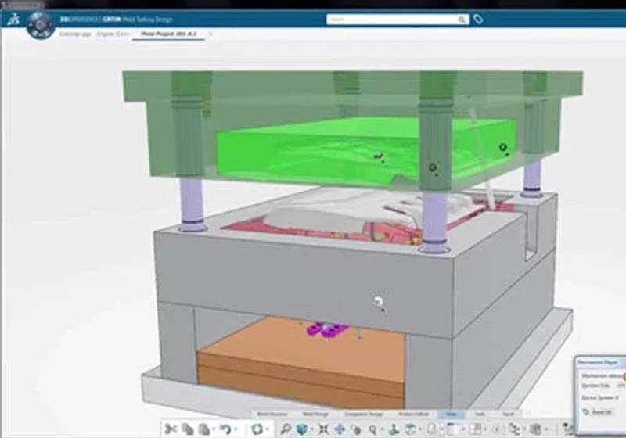Switch to the first document tab left of Engine
The height and width of the screenshot is (438, 626).
[x=75, y=34]
